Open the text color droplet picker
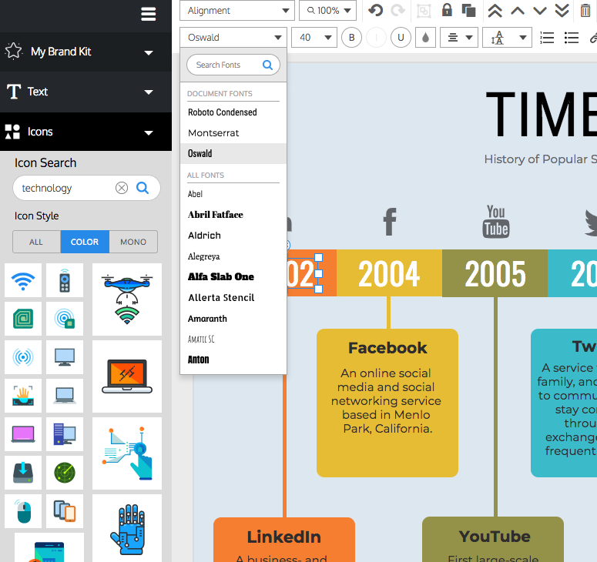This screenshot has height=562, width=597. 425,38
